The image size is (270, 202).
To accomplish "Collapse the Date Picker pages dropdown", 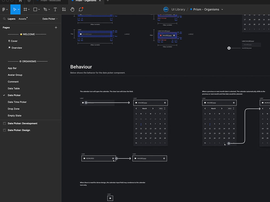I will pos(50,19).
